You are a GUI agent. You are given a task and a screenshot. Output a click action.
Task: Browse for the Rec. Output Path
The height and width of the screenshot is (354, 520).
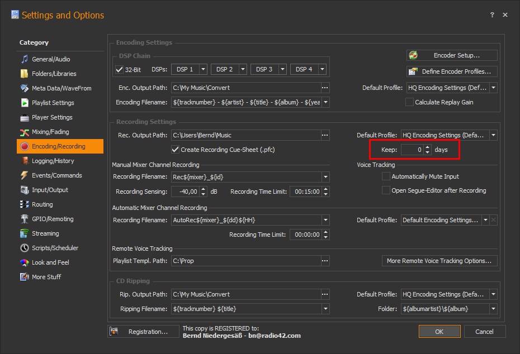tap(325, 135)
